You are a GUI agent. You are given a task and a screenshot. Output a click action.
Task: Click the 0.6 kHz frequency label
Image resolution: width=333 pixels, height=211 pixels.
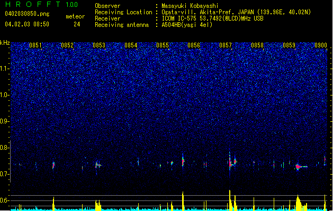(x=4, y=200)
